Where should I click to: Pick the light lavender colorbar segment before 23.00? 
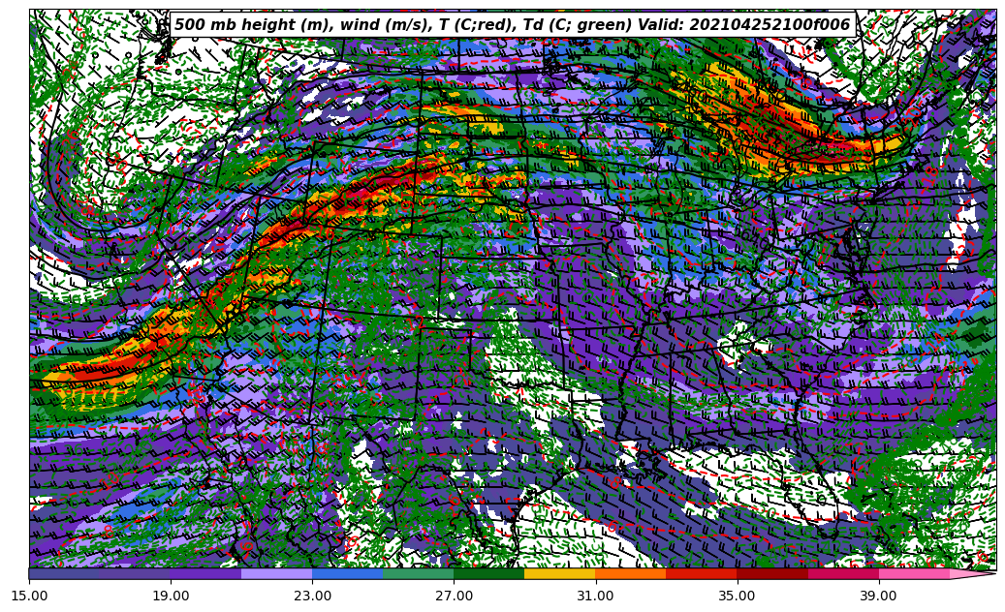[x=276, y=573]
